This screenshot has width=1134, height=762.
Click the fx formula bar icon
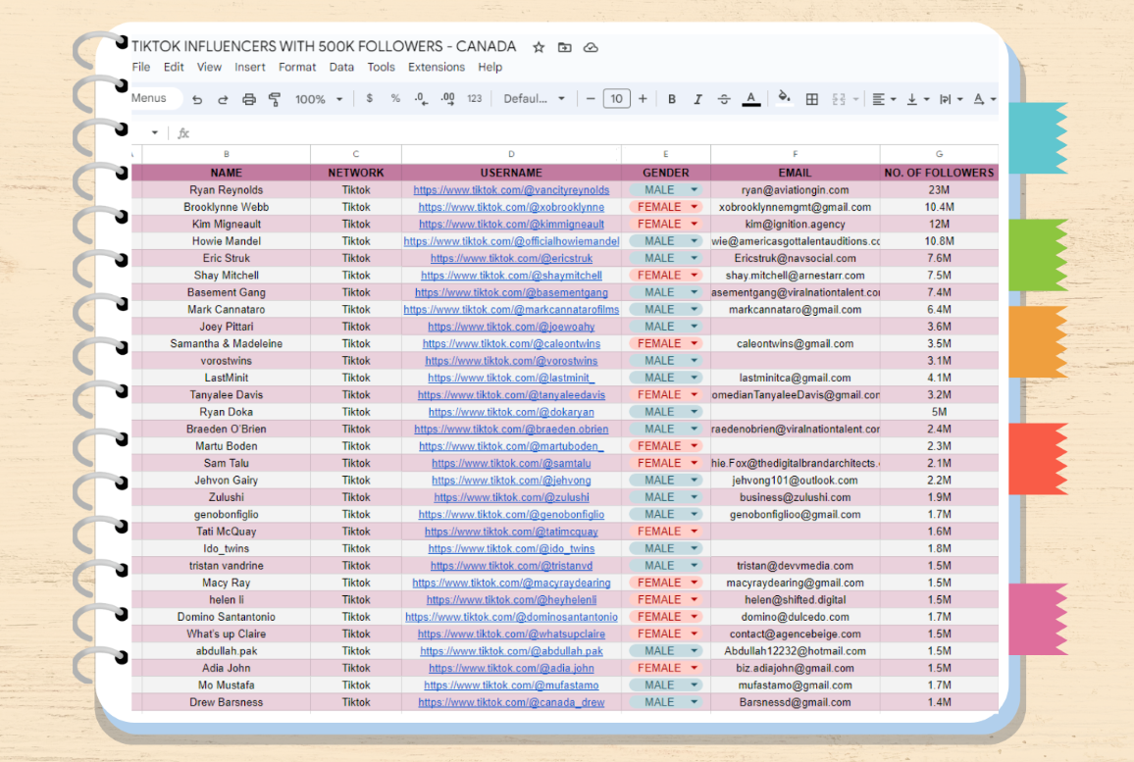point(183,133)
